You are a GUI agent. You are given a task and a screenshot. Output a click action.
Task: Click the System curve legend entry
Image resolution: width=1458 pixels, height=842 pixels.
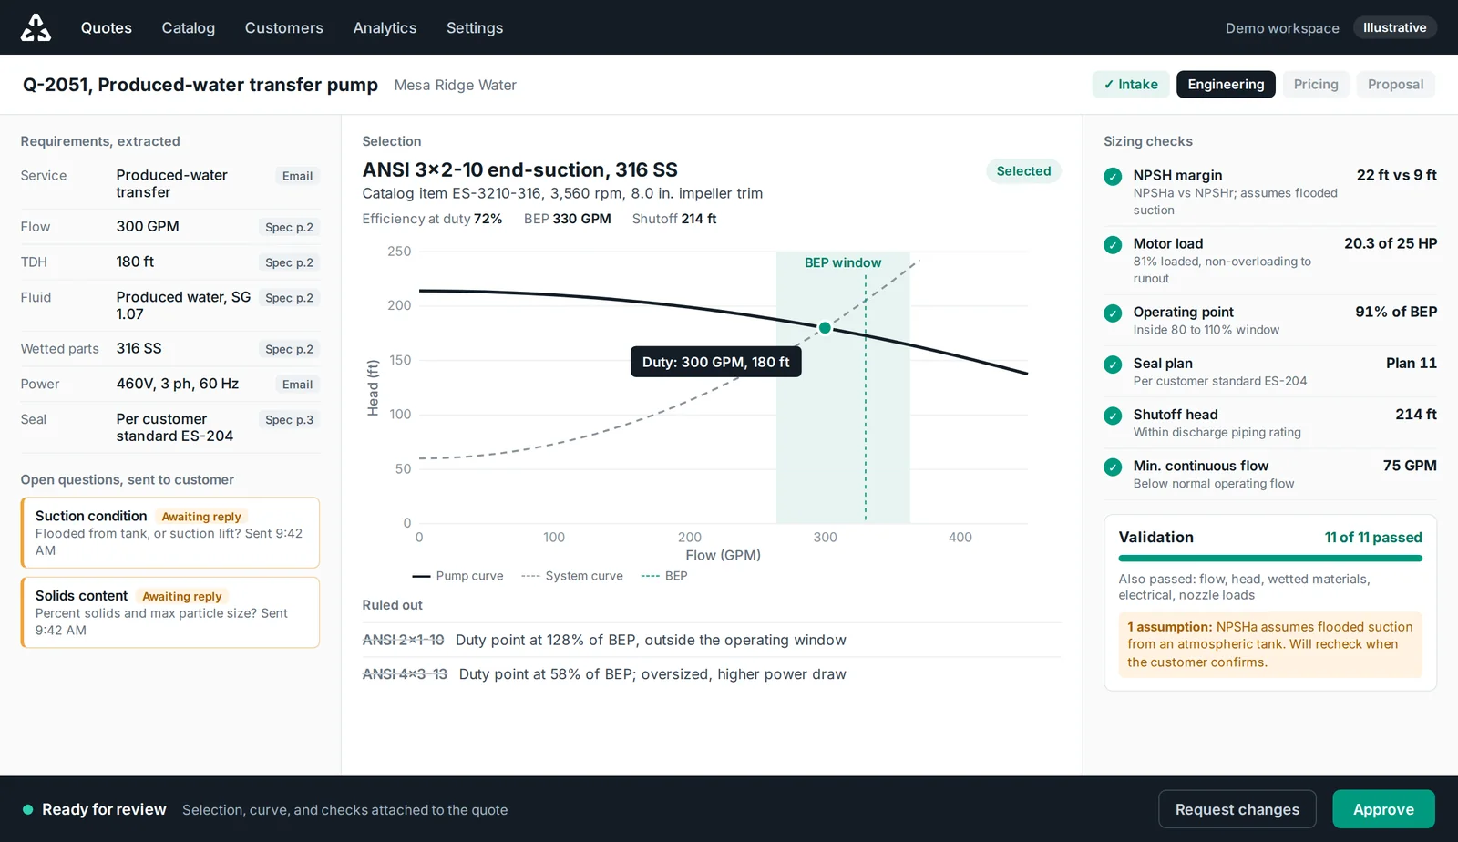point(572,576)
